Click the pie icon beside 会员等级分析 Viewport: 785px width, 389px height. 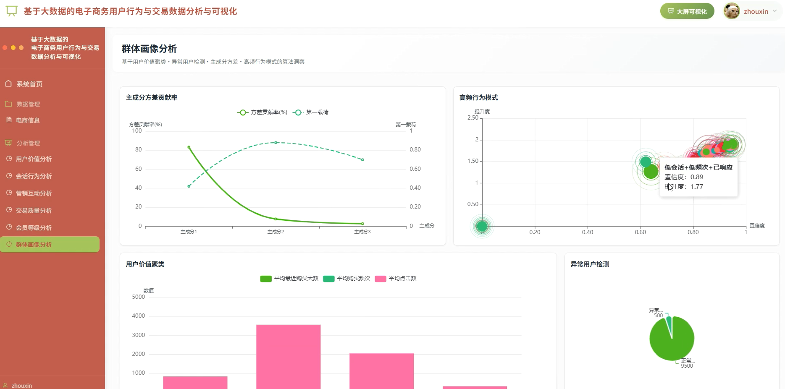[x=9, y=227]
